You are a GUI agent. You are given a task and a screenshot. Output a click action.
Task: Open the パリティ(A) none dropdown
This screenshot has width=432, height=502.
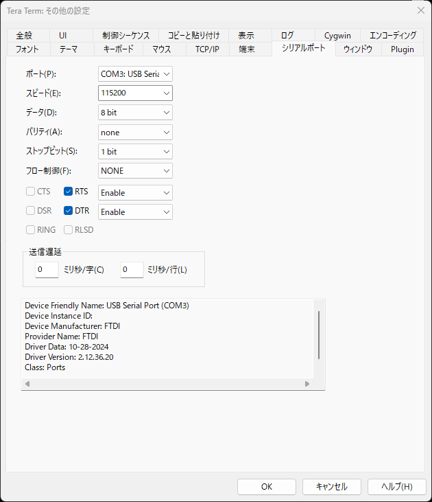[135, 133]
